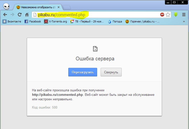Open the Chrome hamburger menu
The height and width of the screenshot is (129, 189).
pyautogui.click(x=184, y=15)
